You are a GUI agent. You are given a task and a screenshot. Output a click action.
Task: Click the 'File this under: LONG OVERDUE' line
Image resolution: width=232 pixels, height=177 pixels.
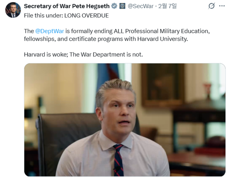click(x=66, y=15)
